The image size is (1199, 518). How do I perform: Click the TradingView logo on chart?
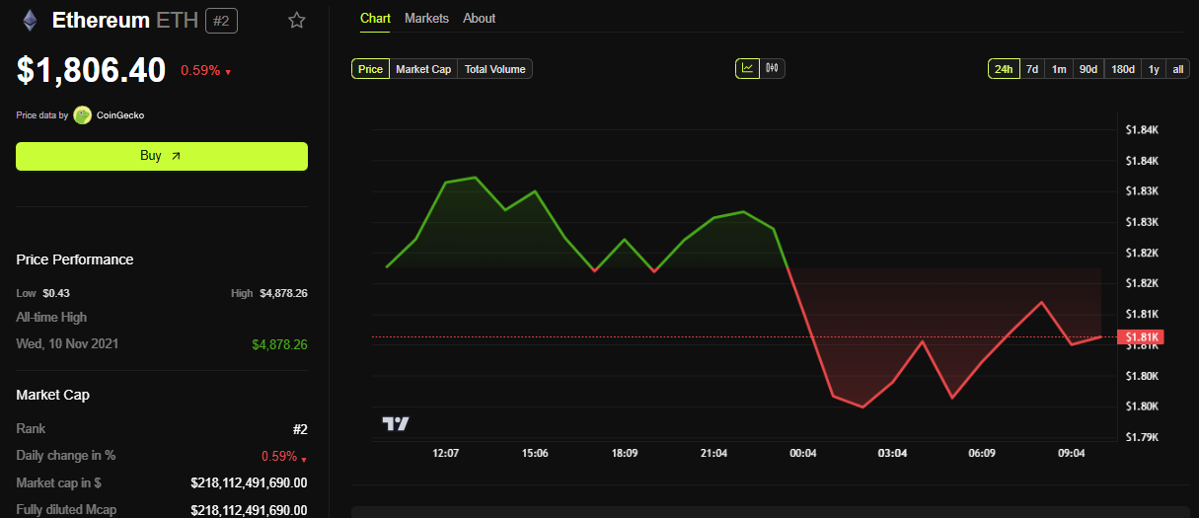(x=396, y=424)
